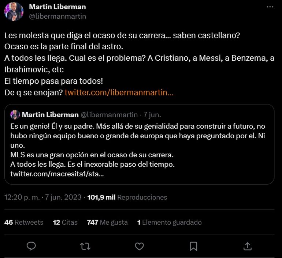View the 46 Retweets list
282x258 pixels.
(24, 222)
